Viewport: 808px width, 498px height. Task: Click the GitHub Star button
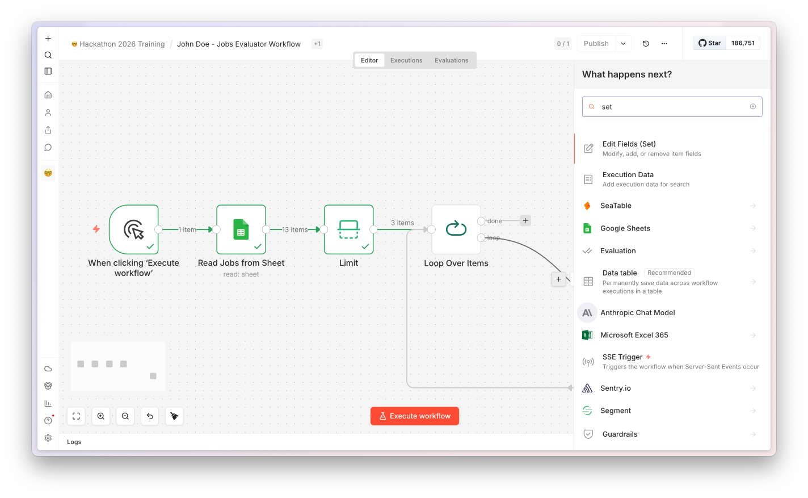710,43
